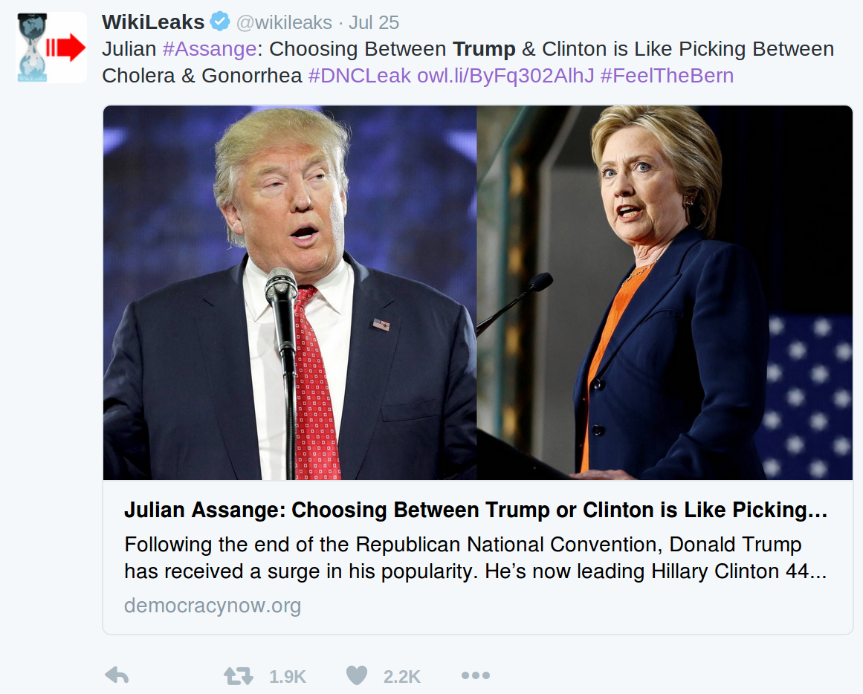The width and height of the screenshot is (863, 694).
Task: Like the tweet with heart icon
Action: pos(357,675)
